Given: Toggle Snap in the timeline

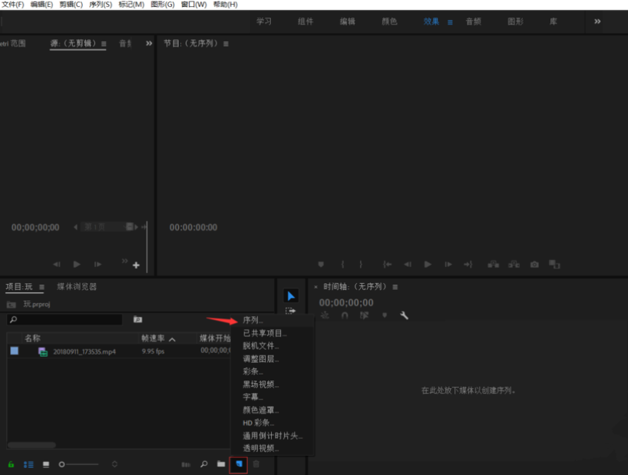Looking at the screenshot, I should [345, 315].
